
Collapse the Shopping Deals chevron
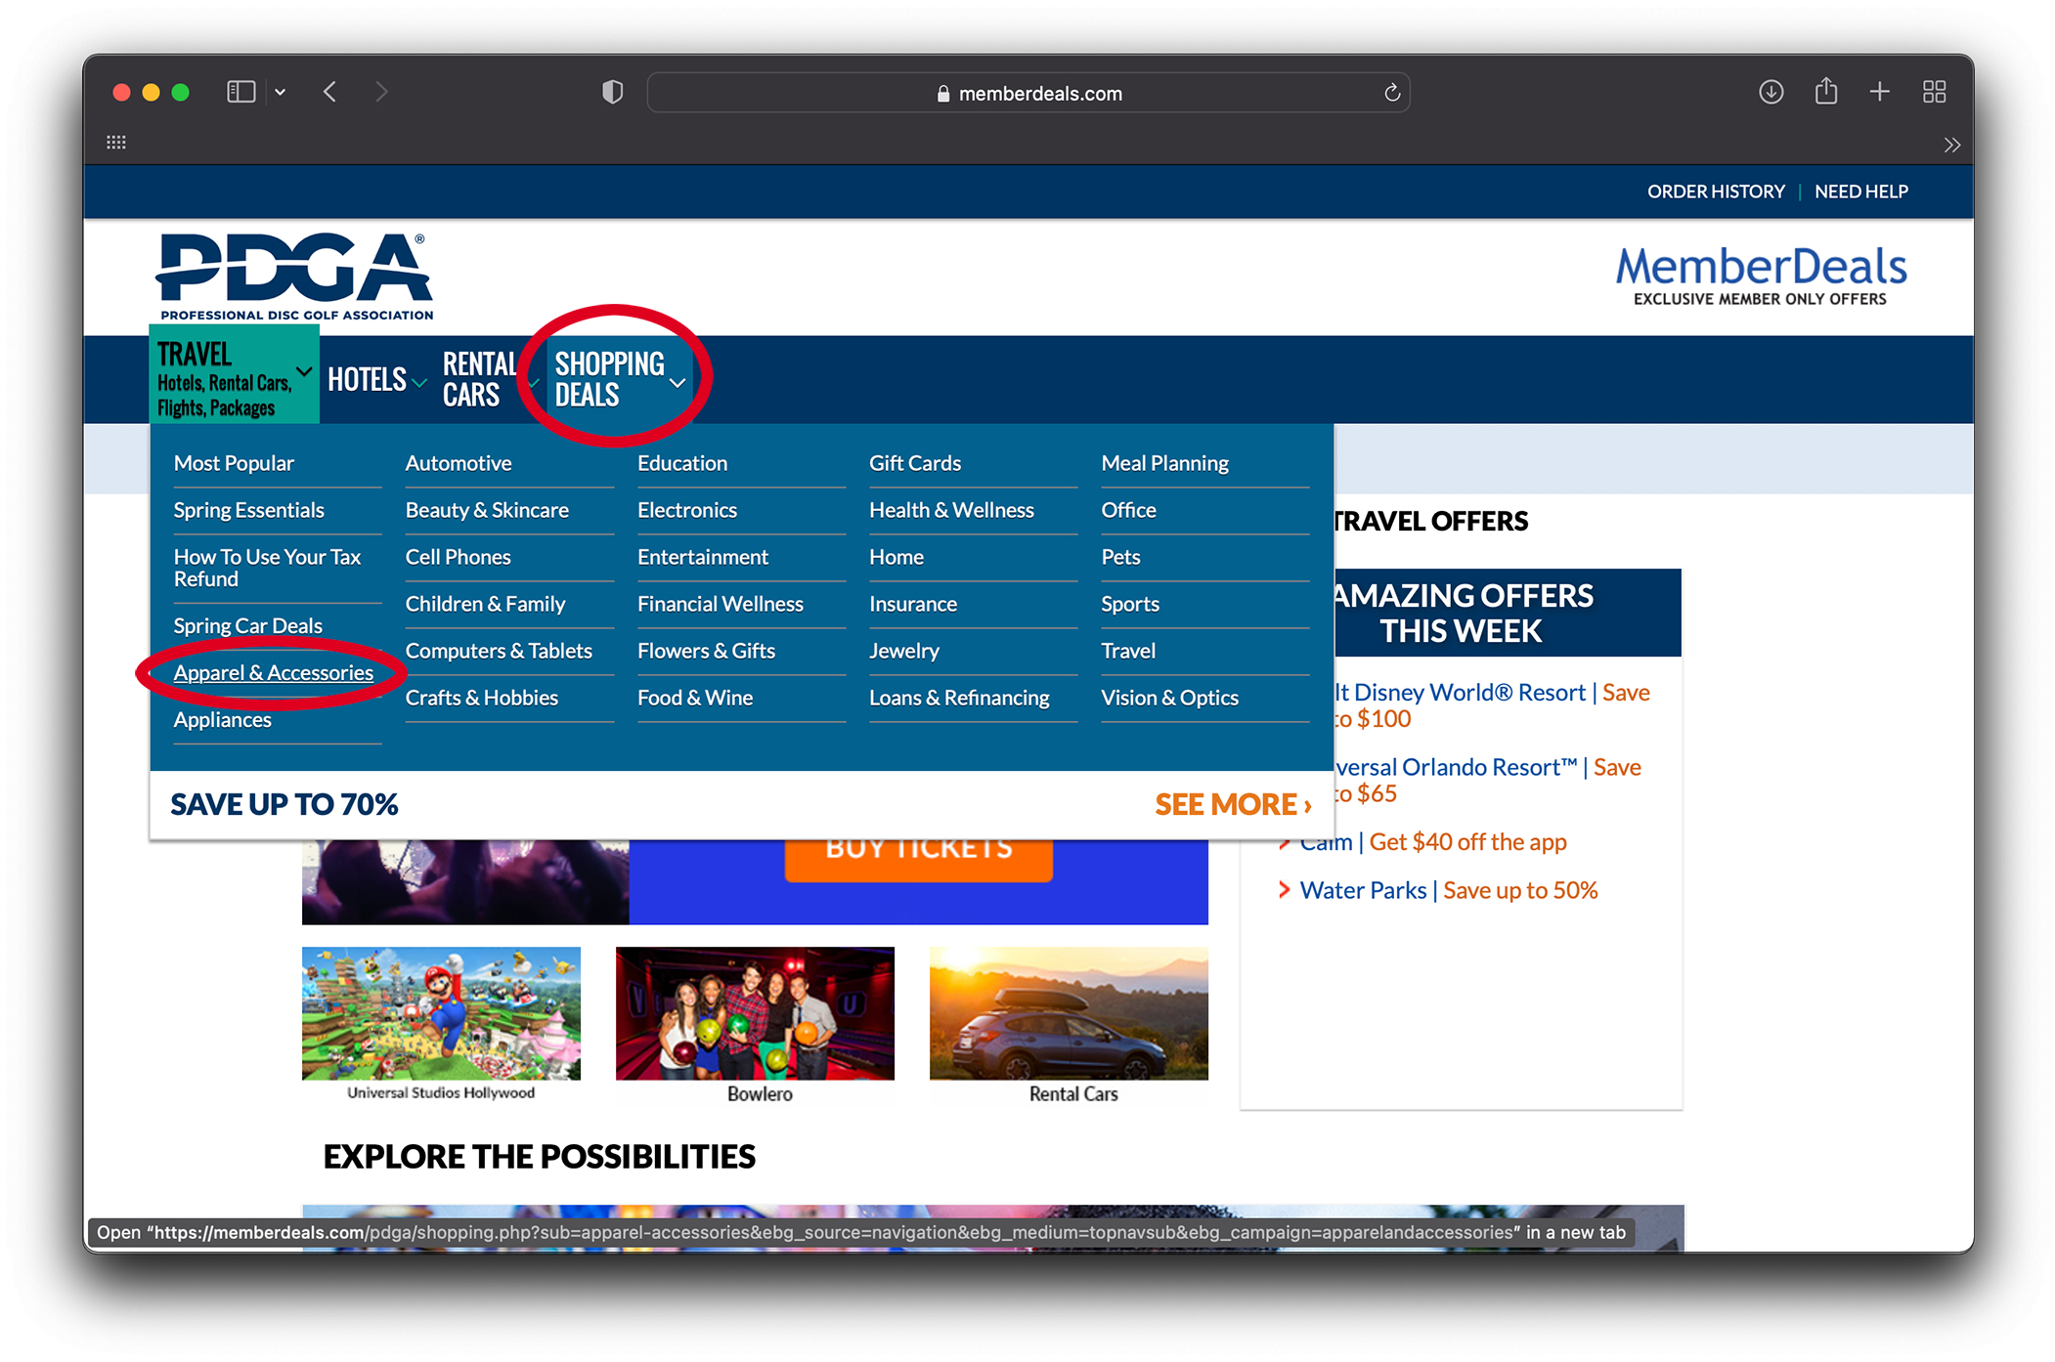(678, 383)
